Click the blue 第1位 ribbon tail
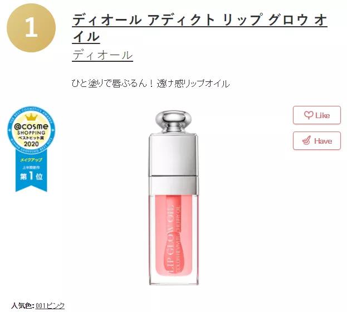This screenshot has height=312, width=347. (31, 176)
